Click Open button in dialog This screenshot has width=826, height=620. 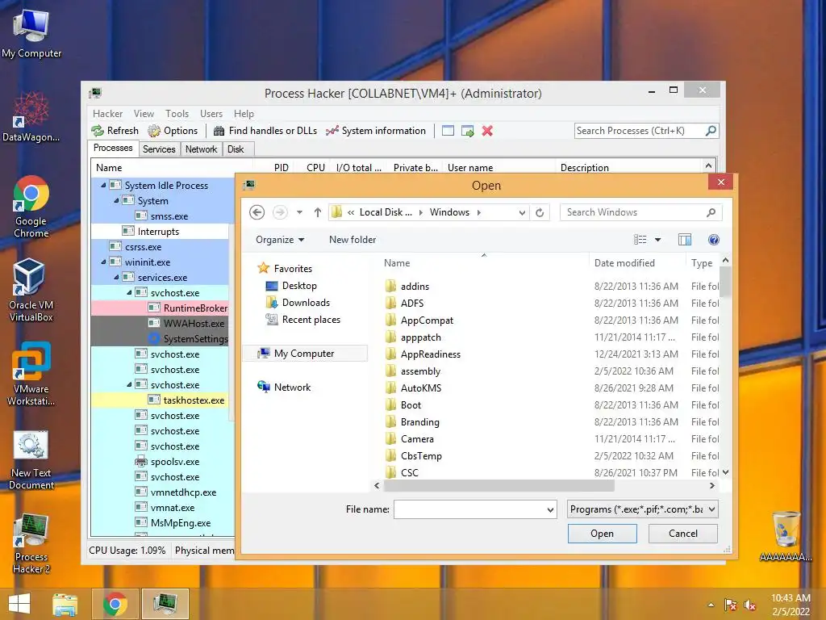[x=602, y=534]
